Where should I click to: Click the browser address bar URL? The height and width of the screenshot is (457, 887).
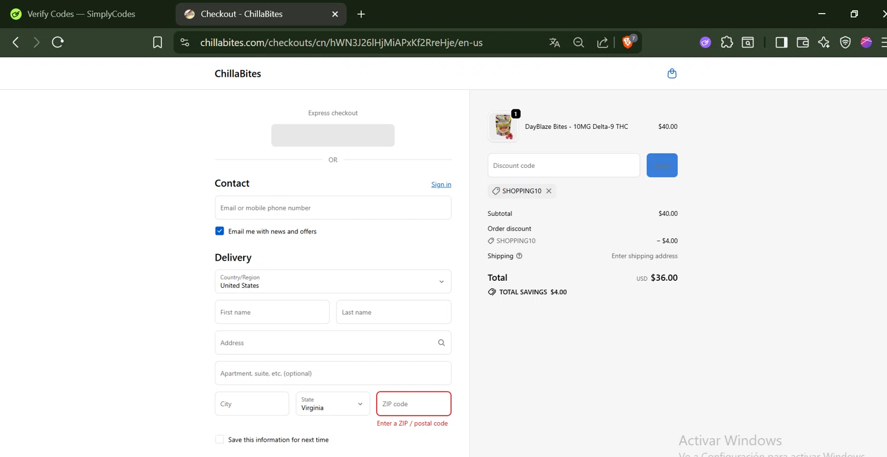pyautogui.click(x=341, y=43)
